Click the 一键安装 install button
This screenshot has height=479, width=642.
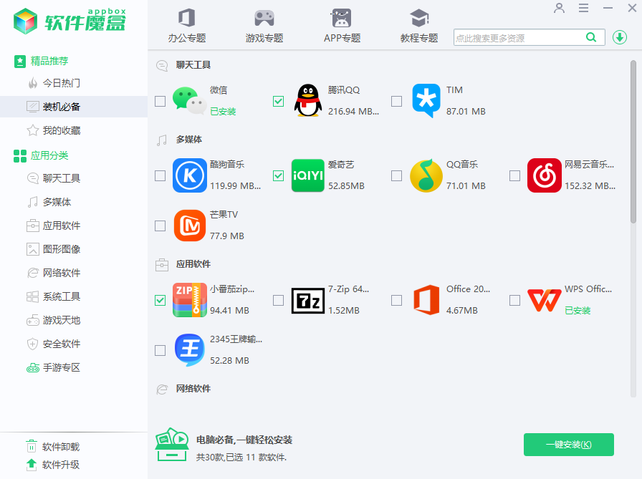click(568, 445)
